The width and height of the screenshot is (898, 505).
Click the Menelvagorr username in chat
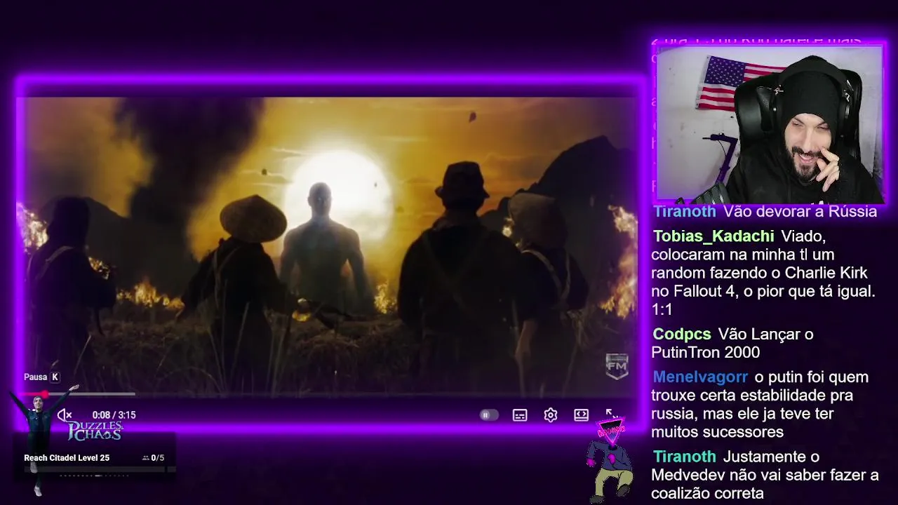coord(701,377)
